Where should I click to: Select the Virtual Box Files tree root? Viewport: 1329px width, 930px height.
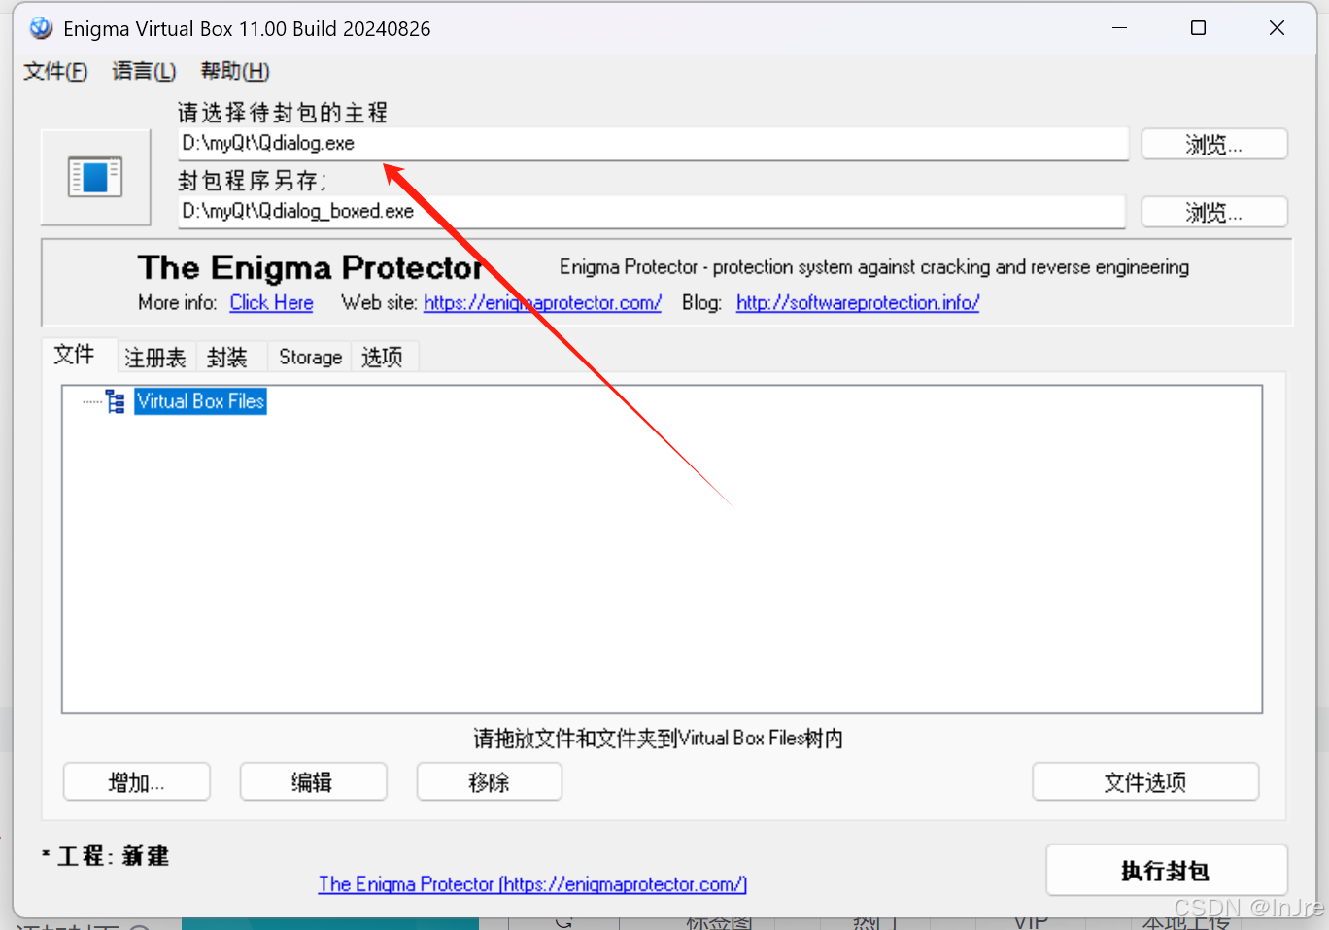(200, 401)
